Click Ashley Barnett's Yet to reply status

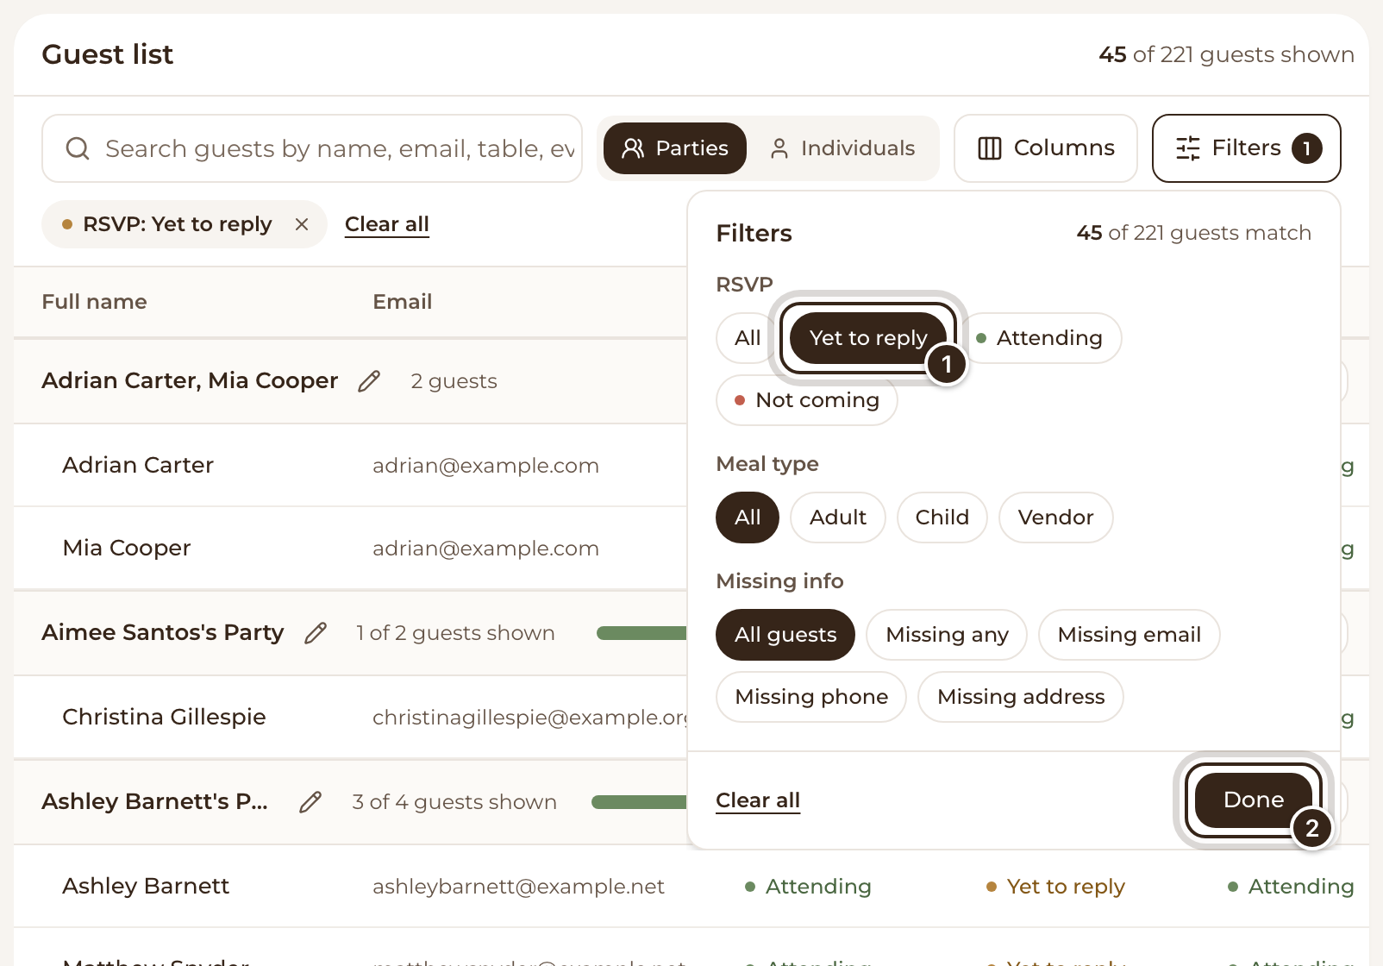click(x=1056, y=887)
